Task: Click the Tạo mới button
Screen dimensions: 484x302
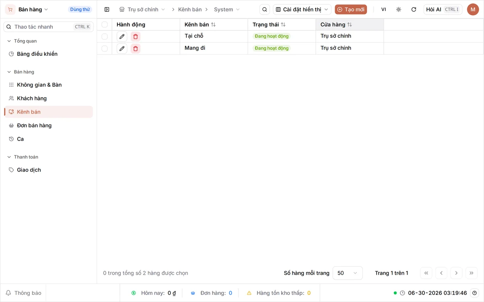Action: (x=351, y=9)
